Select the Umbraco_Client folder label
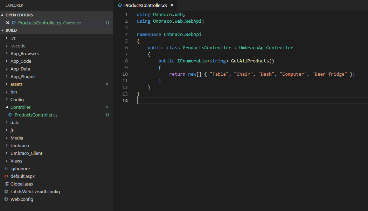This screenshot has width=368, height=211. pos(26,153)
